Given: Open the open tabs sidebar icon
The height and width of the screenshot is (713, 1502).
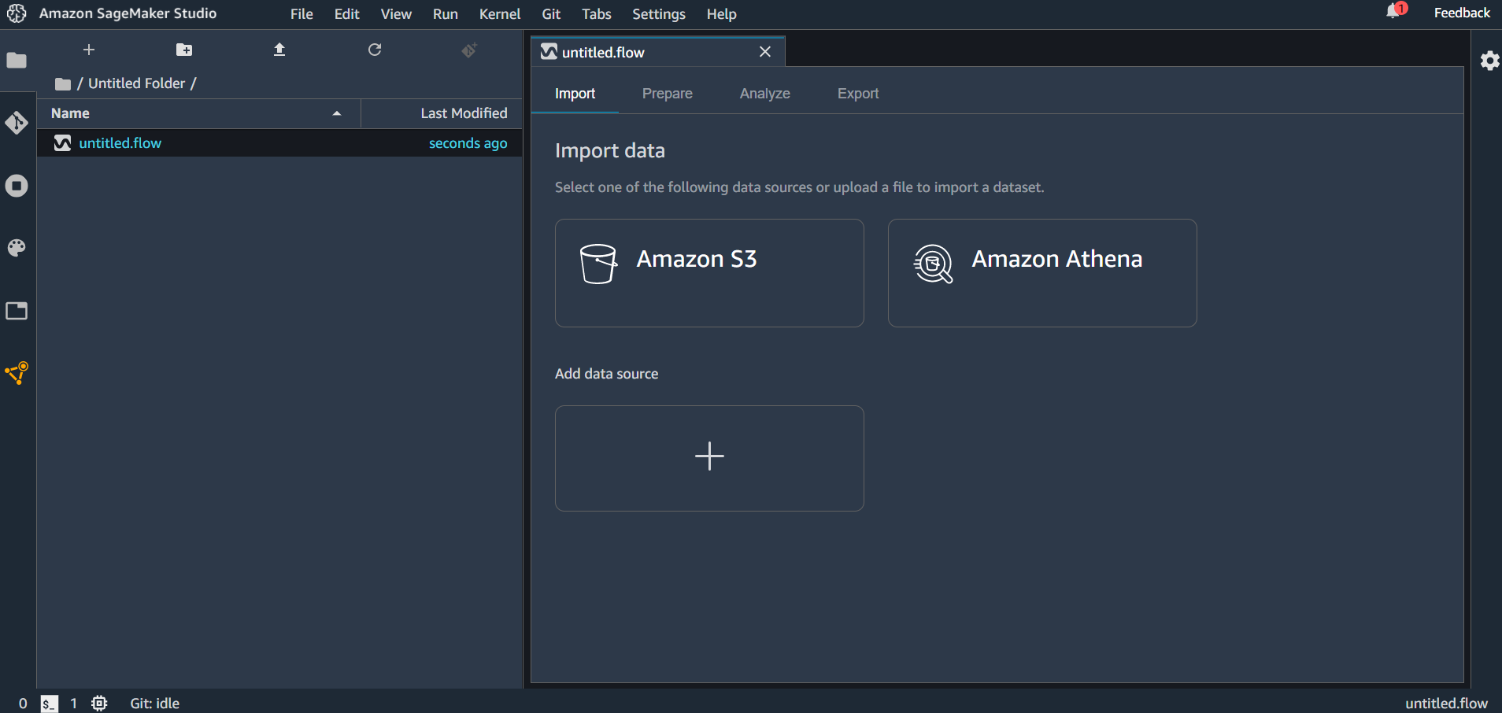Looking at the screenshot, I should [17, 311].
